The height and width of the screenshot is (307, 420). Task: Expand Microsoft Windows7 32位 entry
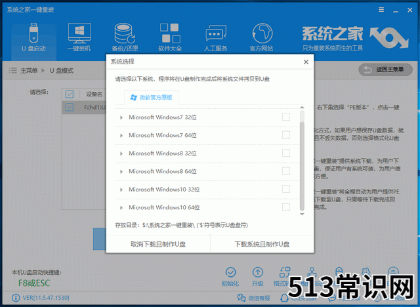(x=121, y=117)
